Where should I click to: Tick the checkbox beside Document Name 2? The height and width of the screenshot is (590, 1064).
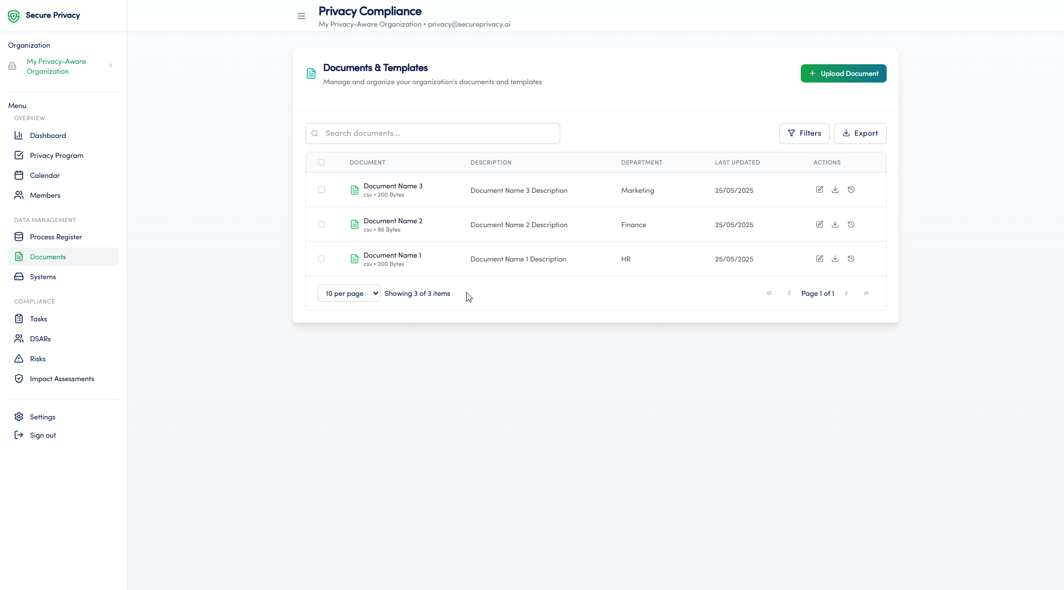click(321, 224)
